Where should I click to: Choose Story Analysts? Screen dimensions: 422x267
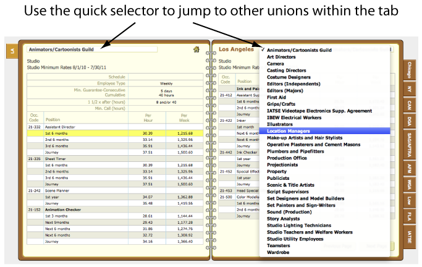pyautogui.click(x=283, y=219)
